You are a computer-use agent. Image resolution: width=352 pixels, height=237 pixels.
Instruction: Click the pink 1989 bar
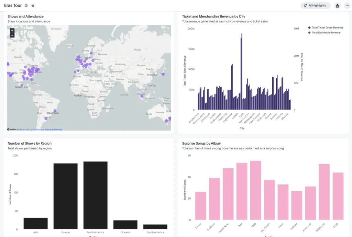tap(255, 190)
